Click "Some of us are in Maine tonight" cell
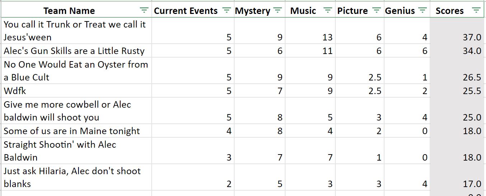 coord(72,131)
